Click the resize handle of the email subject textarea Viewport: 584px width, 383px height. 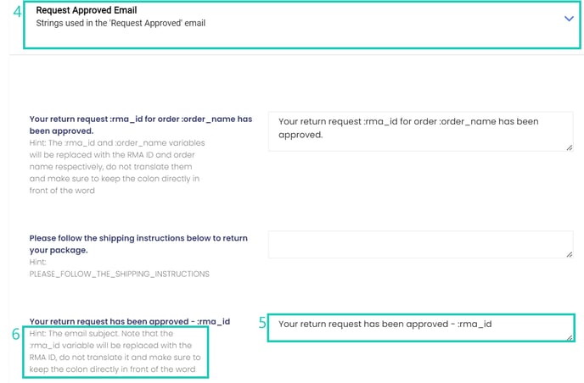pyautogui.click(x=569, y=337)
